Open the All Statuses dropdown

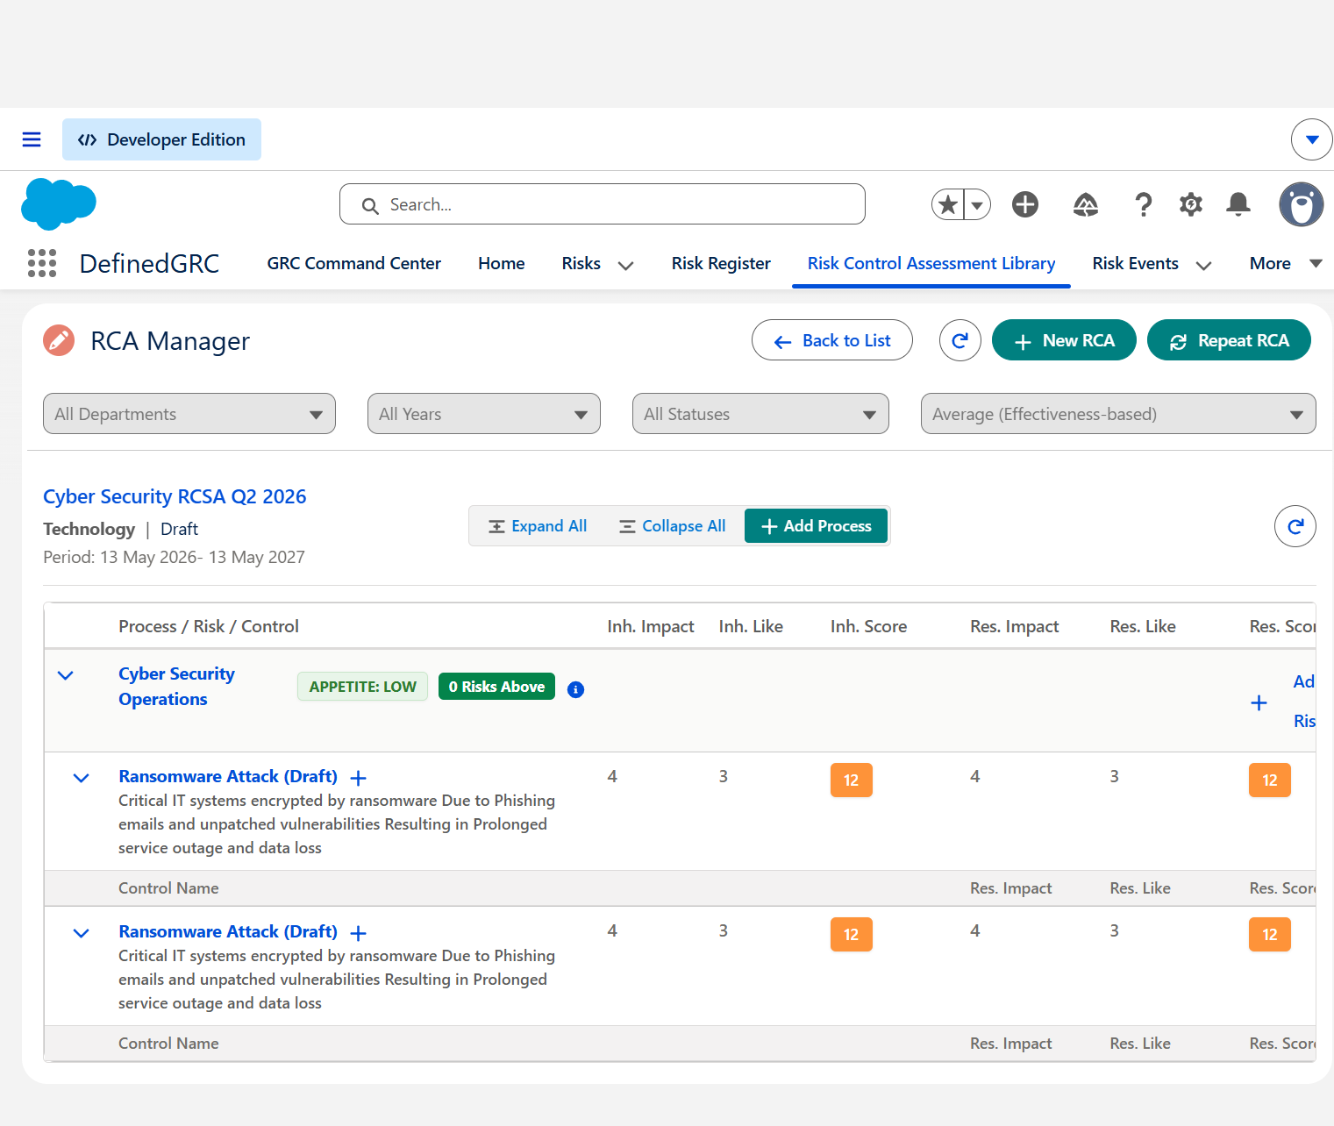point(760,414)
